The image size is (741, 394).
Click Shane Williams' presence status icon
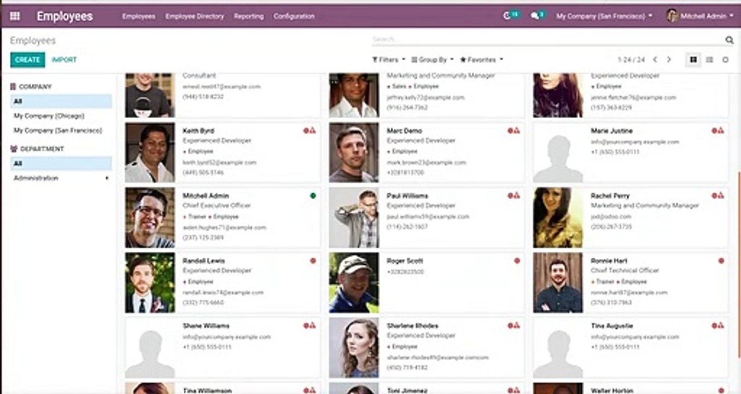coord(310,326)
